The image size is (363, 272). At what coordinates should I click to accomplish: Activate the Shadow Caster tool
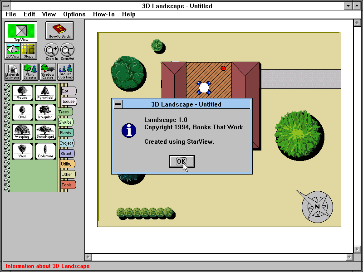point(48,71)
